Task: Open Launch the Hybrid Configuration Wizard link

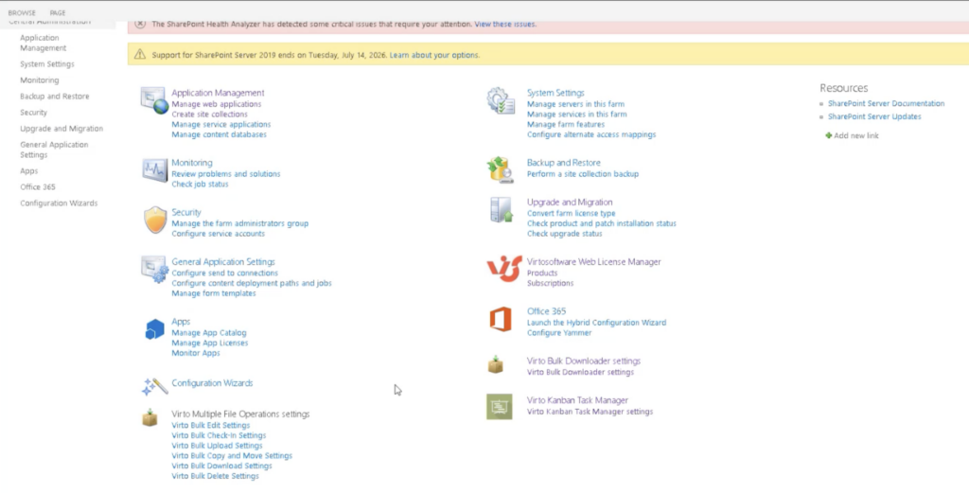Action: click(596, 323)
